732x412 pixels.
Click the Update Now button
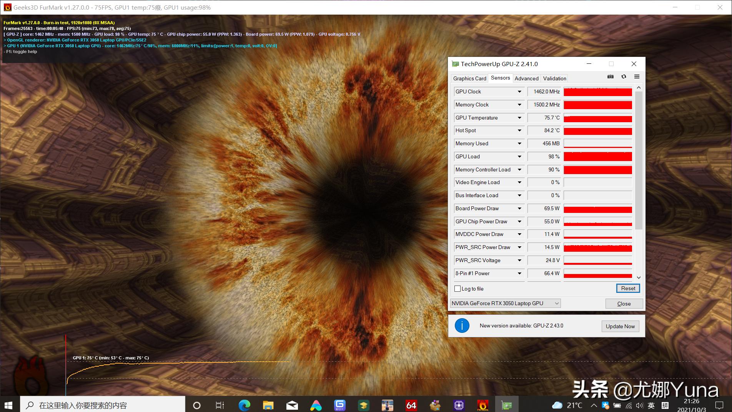pos(620,326)
